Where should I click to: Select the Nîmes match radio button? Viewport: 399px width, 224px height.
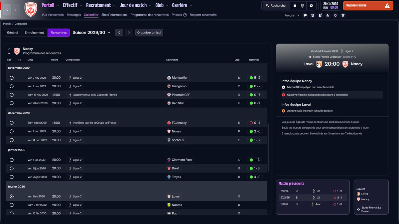(x=12, y=131)
